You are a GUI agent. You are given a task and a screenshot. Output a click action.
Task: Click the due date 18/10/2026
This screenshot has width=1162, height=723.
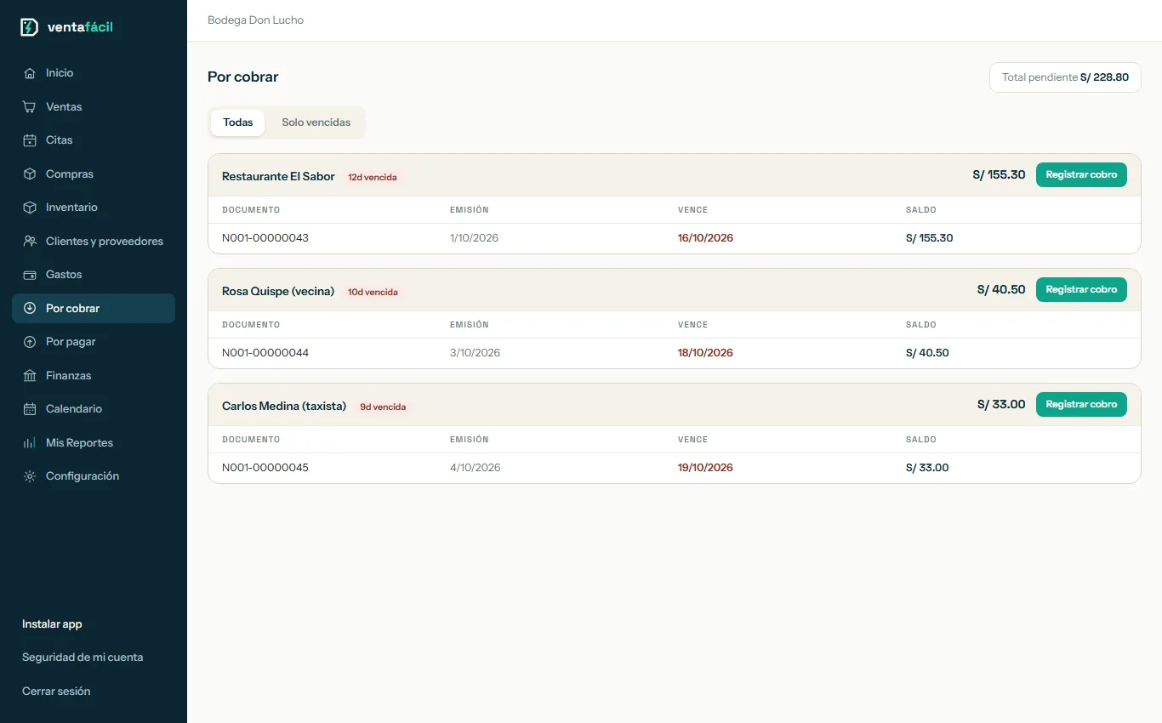tap(705, 353)
